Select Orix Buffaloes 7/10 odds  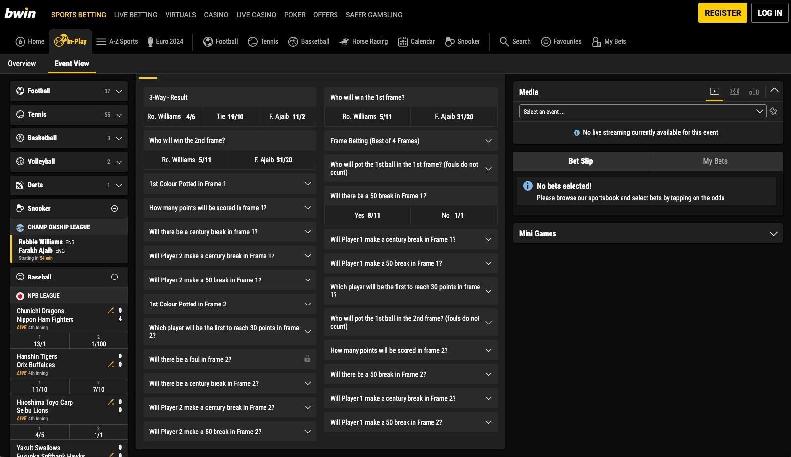tap(98, 386)
